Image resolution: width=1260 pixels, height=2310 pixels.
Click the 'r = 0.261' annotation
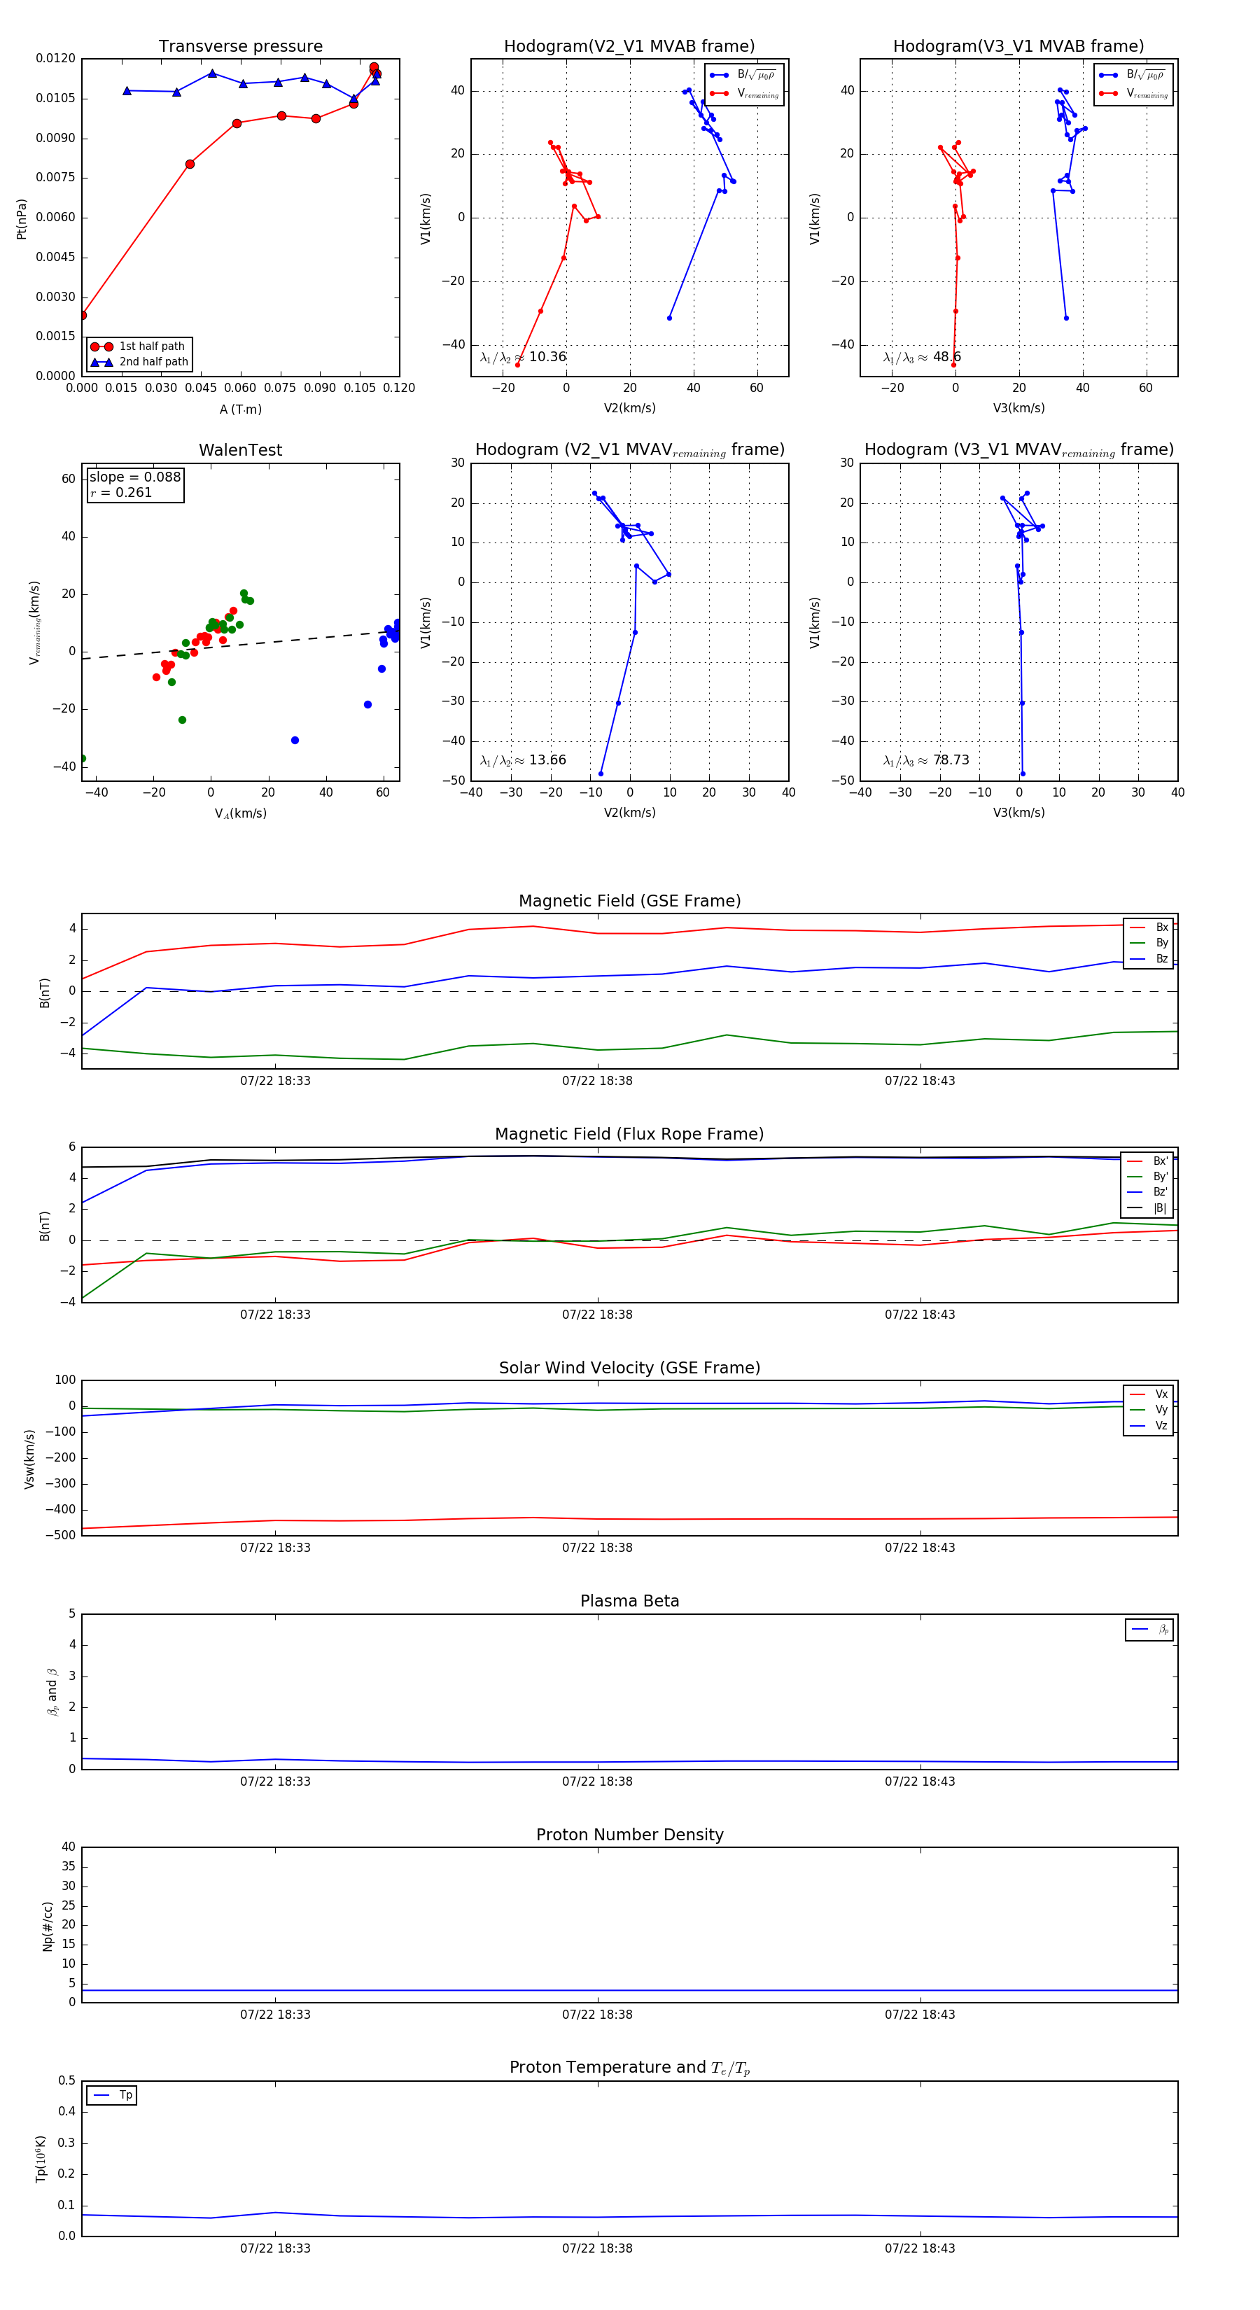(121, 492)
